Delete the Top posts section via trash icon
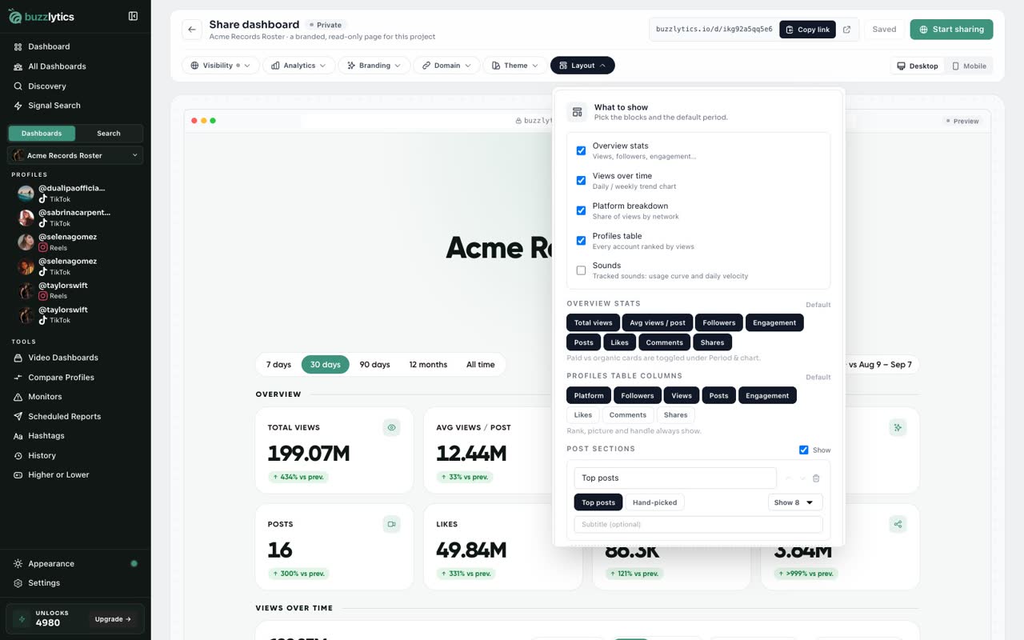 816,478
